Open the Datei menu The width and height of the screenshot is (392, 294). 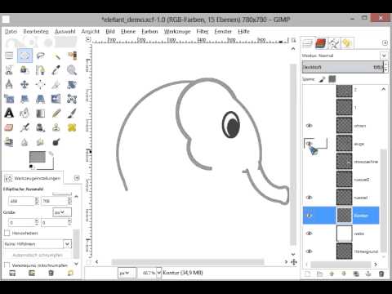coord(11,32)
